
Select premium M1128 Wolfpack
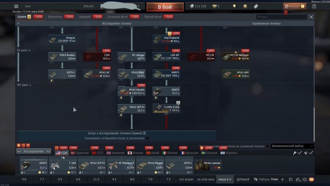point(236,57)
